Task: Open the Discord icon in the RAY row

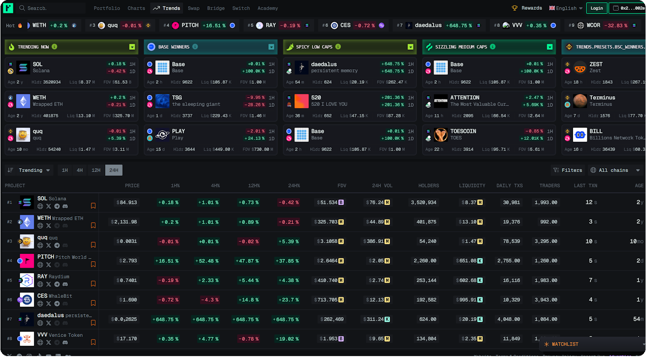Action: [66, 284]
